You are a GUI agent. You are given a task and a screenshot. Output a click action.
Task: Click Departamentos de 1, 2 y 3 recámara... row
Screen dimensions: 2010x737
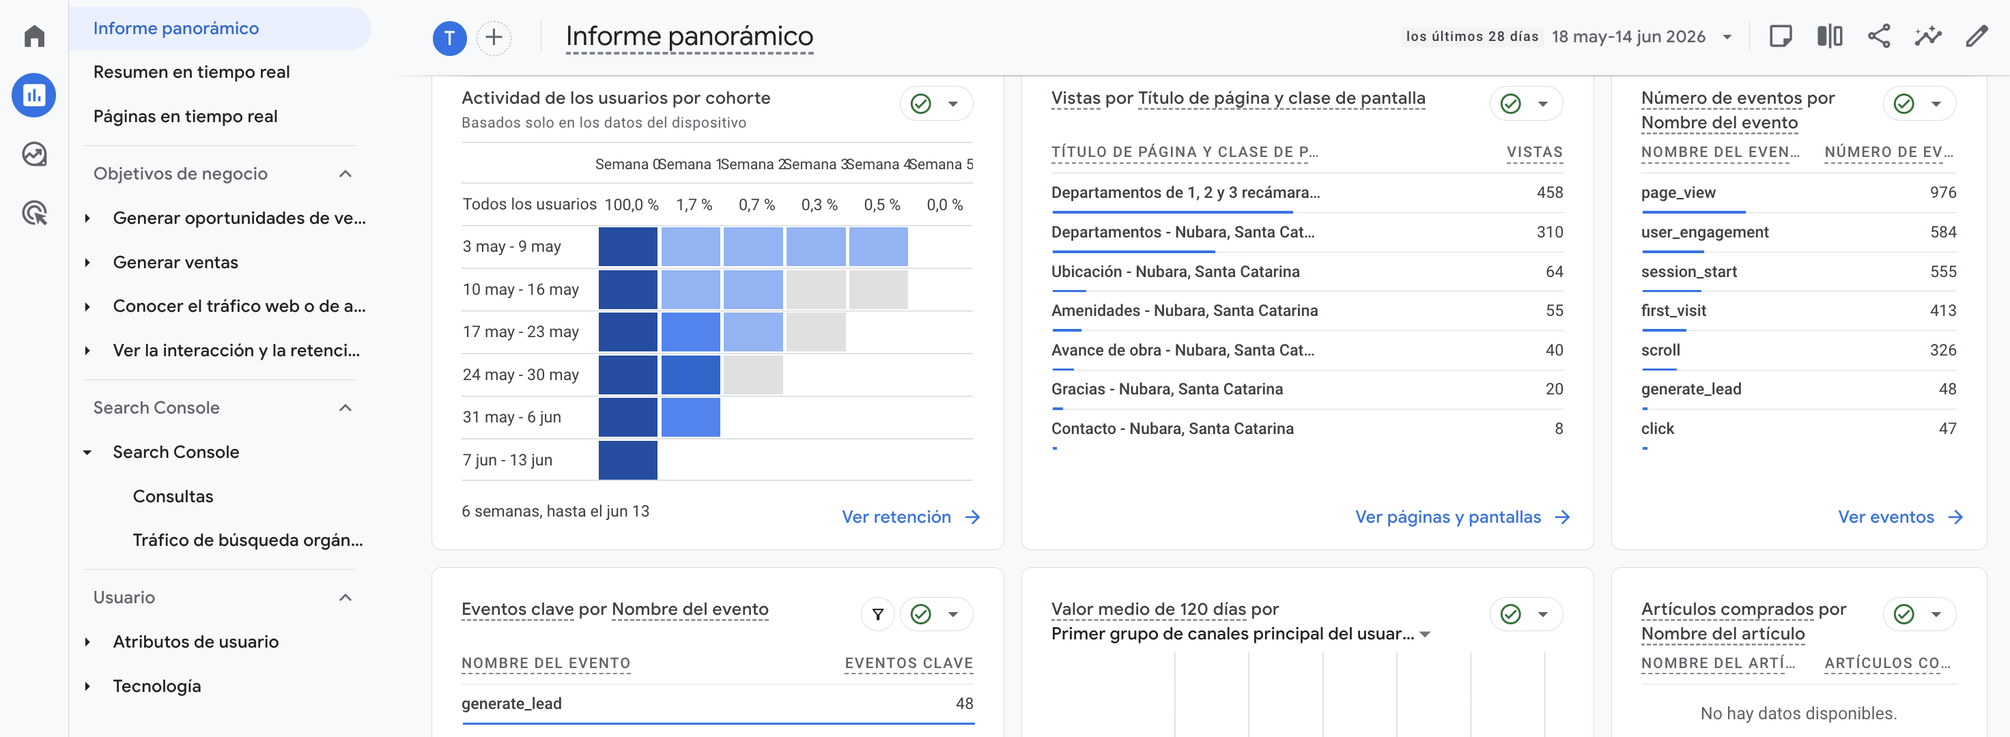1306,192
